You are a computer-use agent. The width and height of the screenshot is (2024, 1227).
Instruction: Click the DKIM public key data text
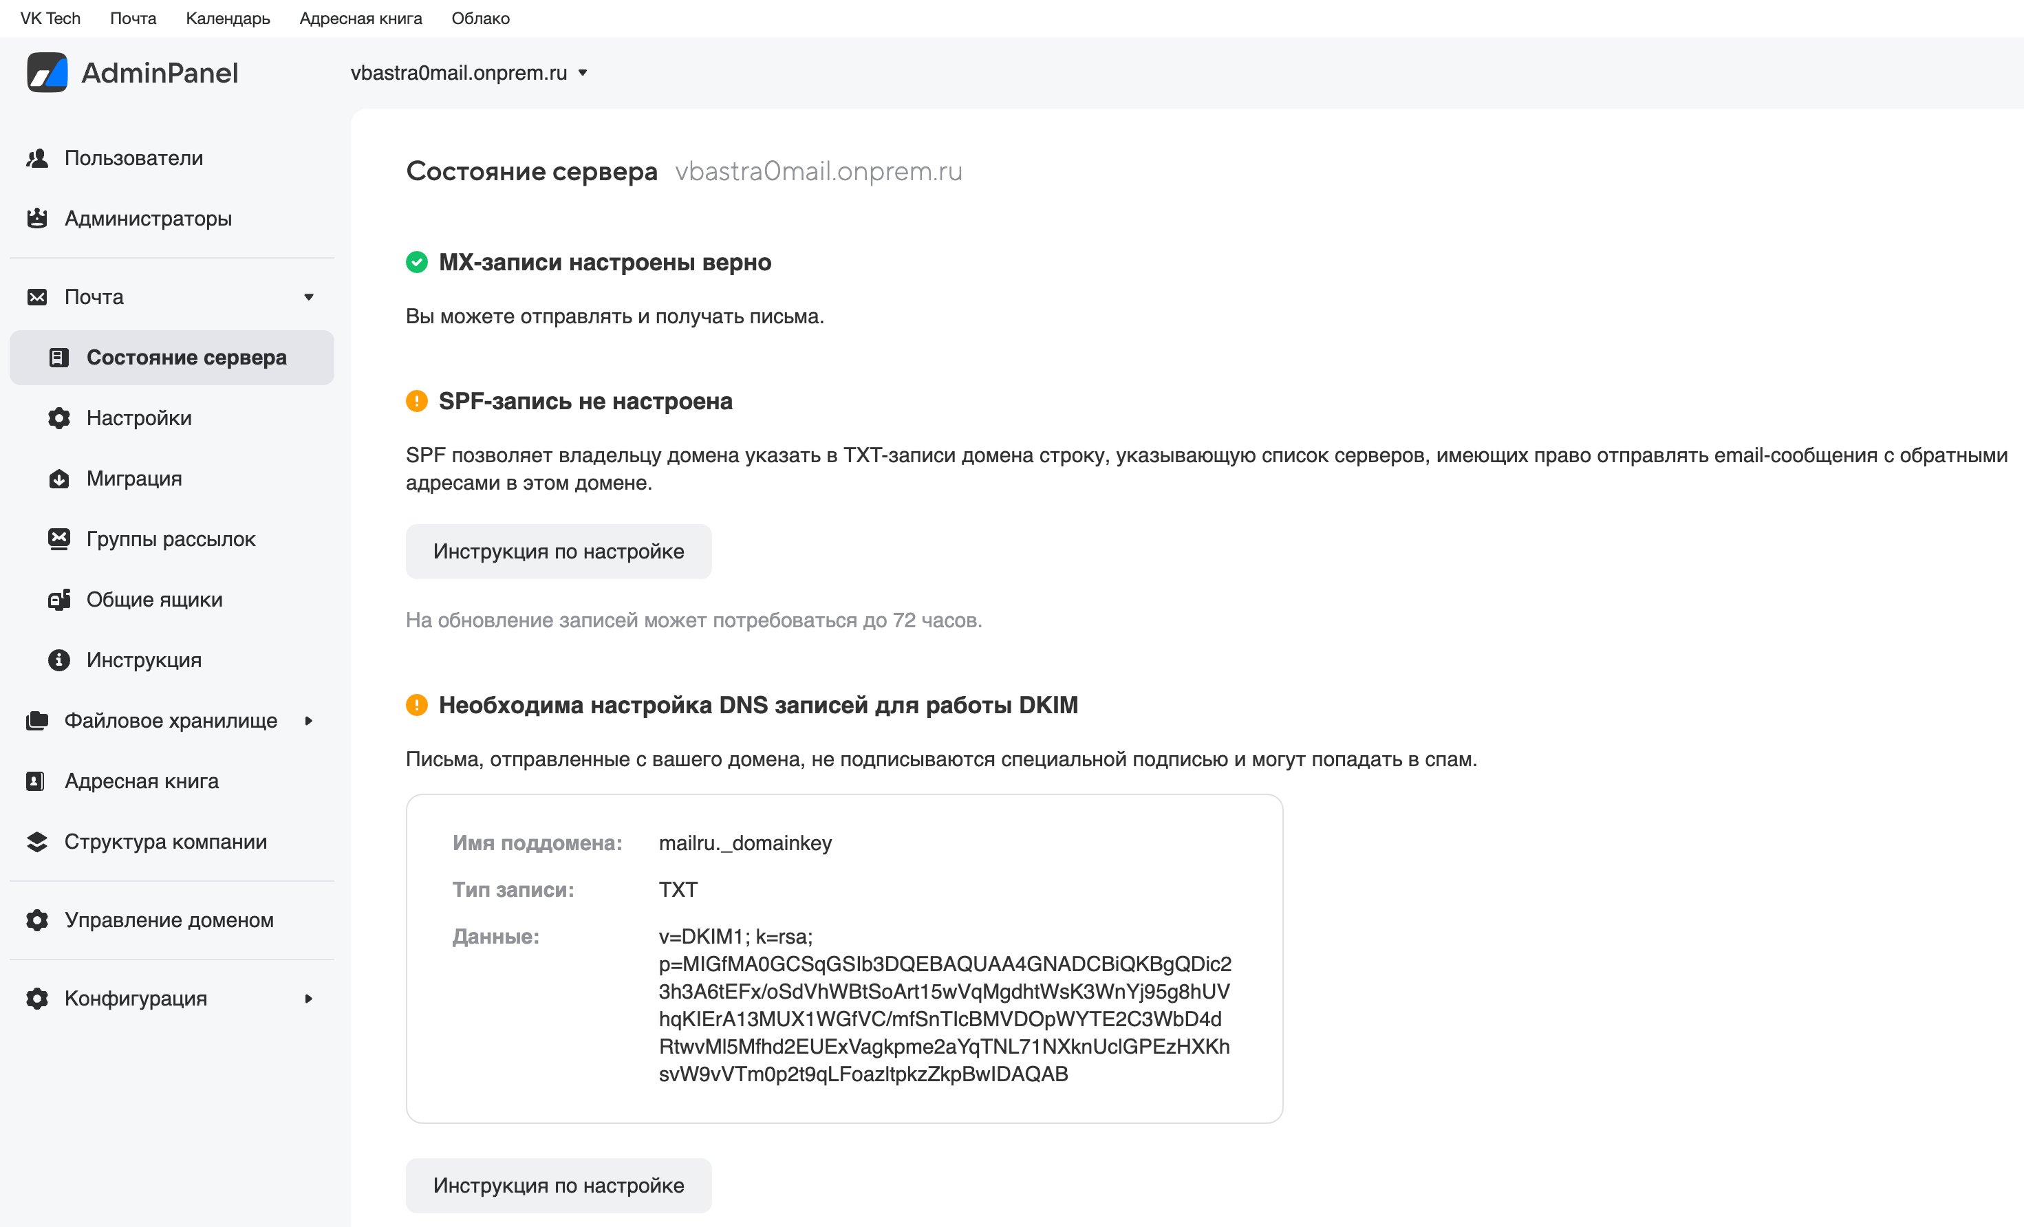click(x=944, y=1006)
